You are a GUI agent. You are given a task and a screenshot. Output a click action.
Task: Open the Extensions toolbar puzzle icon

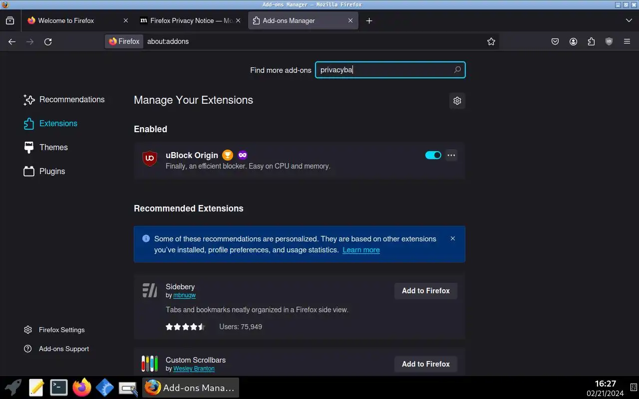591,42
